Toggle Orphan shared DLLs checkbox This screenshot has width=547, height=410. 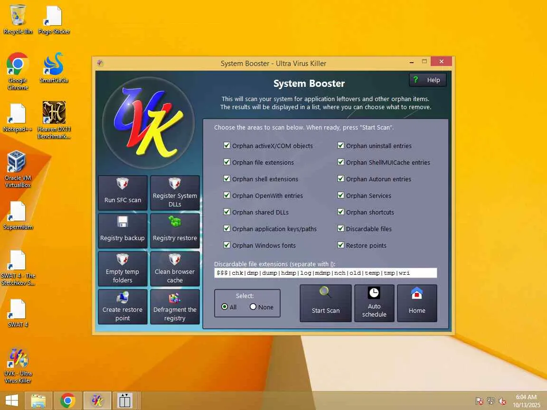(227, 212)
